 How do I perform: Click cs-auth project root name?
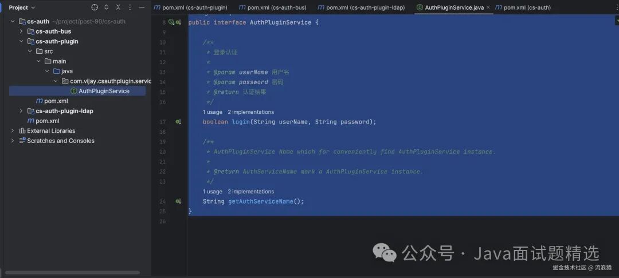[x=38, y=21]
